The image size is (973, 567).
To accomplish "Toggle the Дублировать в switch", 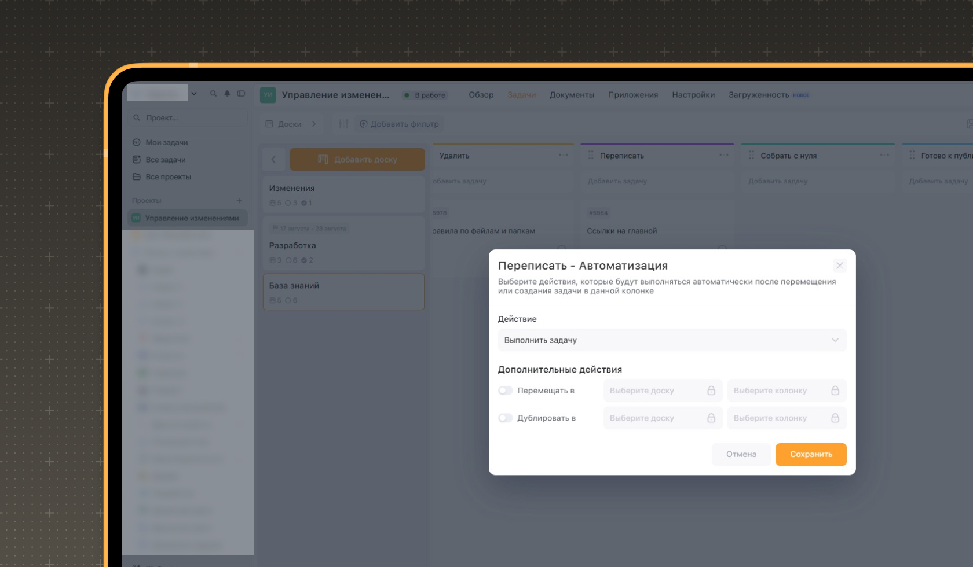I will pos(506,418).
